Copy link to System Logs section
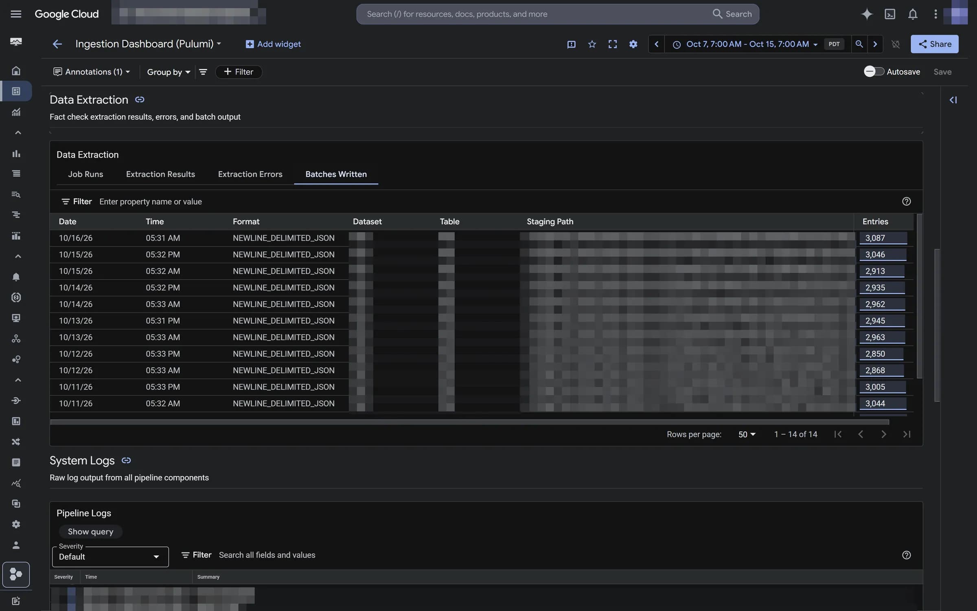The image size is (977, 611). (126, 460)
